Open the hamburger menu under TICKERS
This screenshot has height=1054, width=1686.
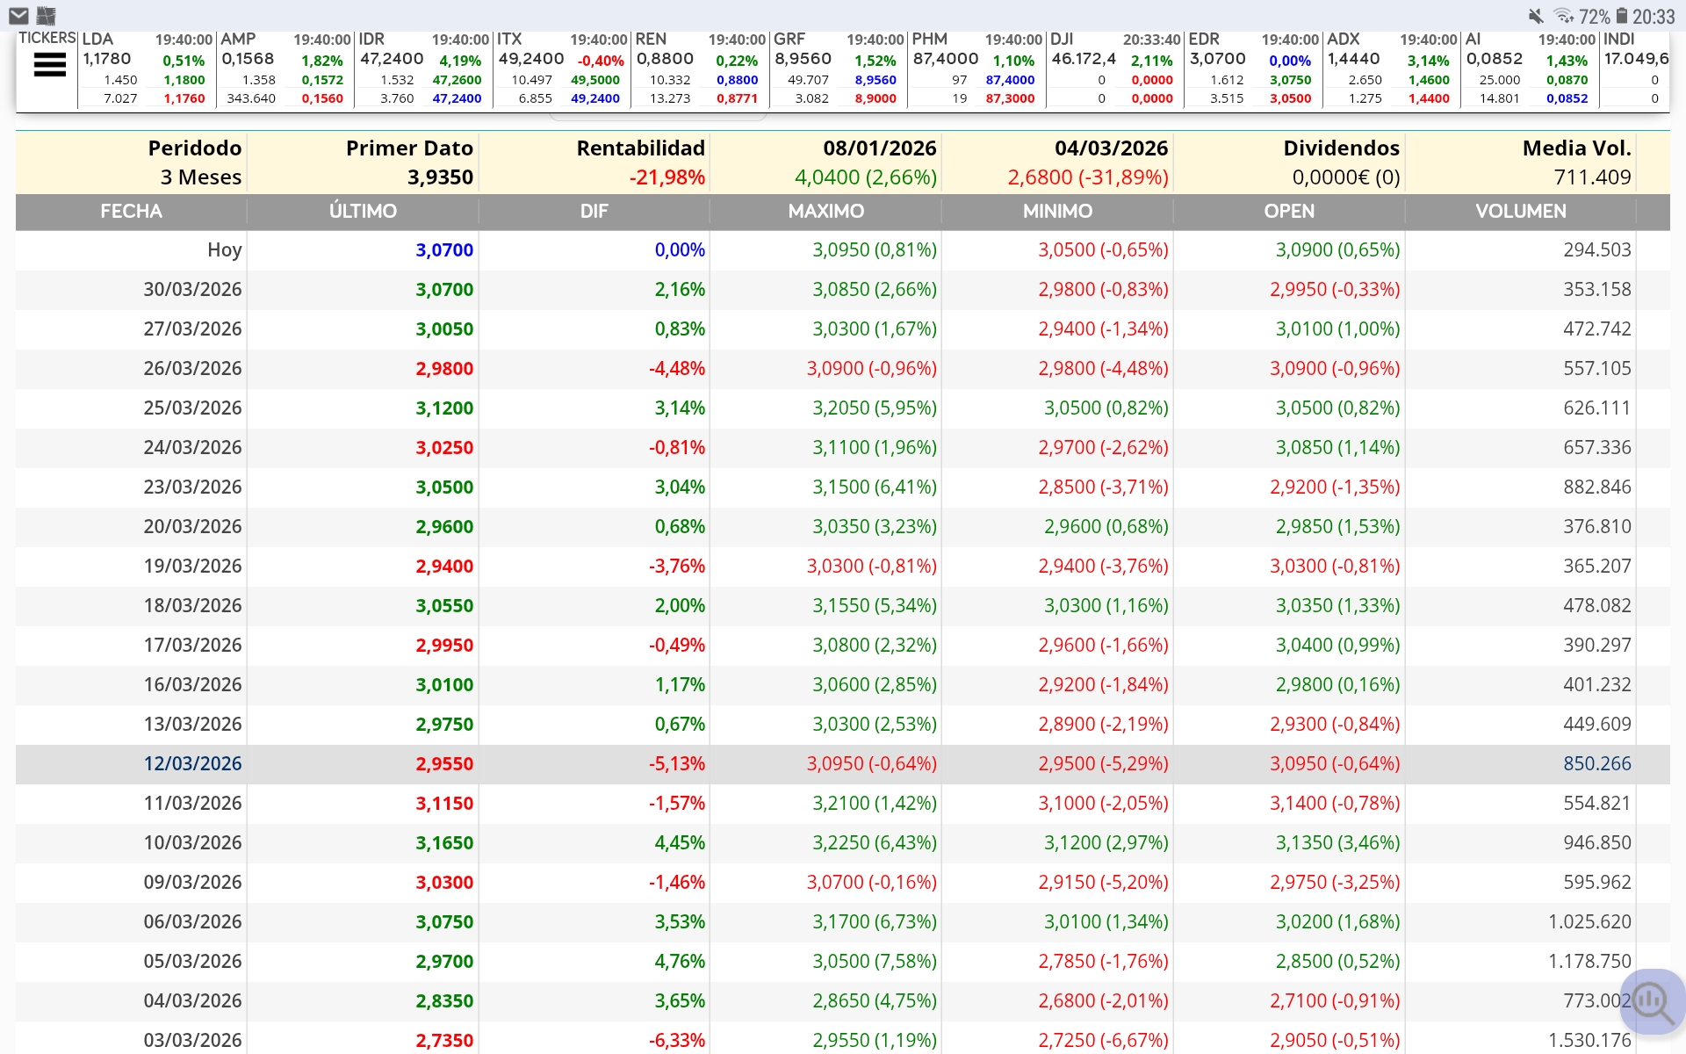click(49, 65)
